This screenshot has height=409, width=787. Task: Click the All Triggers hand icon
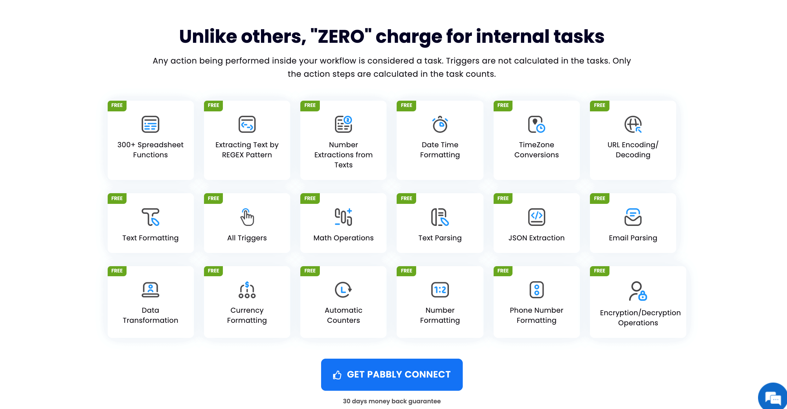tap(247, 217)
